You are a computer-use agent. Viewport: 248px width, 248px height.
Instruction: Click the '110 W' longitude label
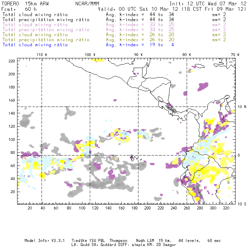[x=42, y=55]
